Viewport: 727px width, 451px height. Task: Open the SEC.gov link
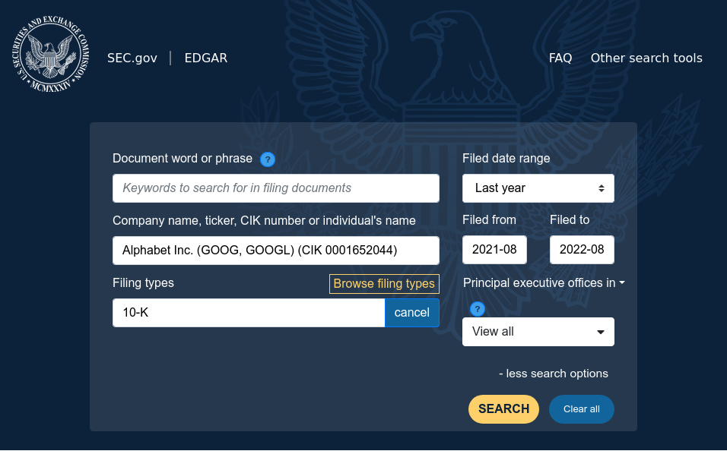[132, 58]
